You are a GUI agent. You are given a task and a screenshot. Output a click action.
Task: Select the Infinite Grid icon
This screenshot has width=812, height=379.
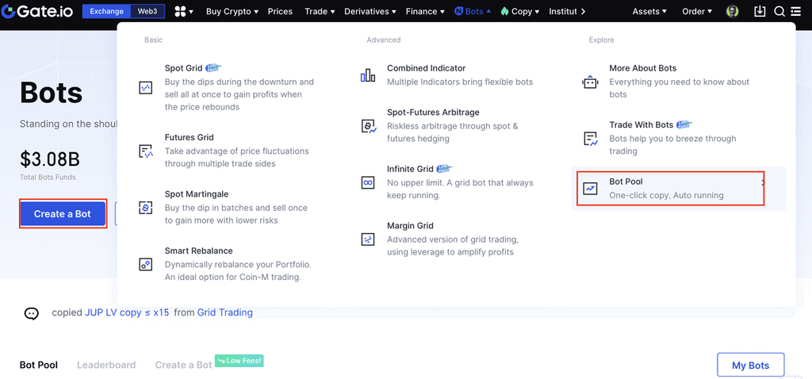[368, 182]
